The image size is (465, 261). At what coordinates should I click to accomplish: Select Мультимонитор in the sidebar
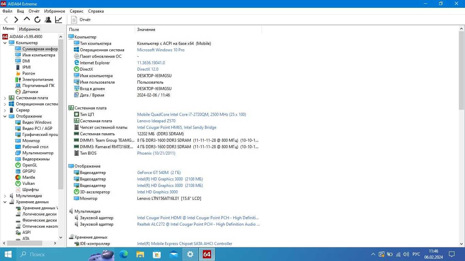pyautogui.click(x=38, y=153)
